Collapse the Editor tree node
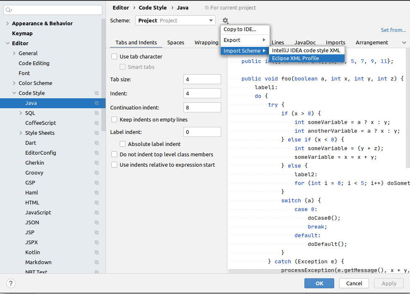 (x=7, y=44)
